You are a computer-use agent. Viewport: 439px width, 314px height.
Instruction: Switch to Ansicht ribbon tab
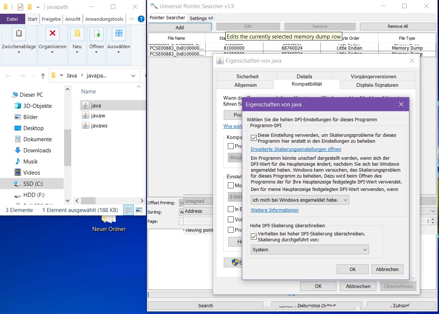click(73, 19)
